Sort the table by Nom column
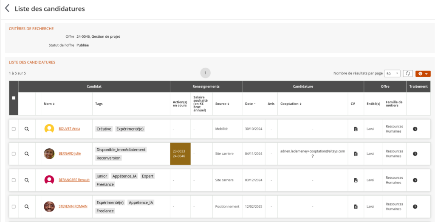The image size is (435, 222). (x=49, y=104)
